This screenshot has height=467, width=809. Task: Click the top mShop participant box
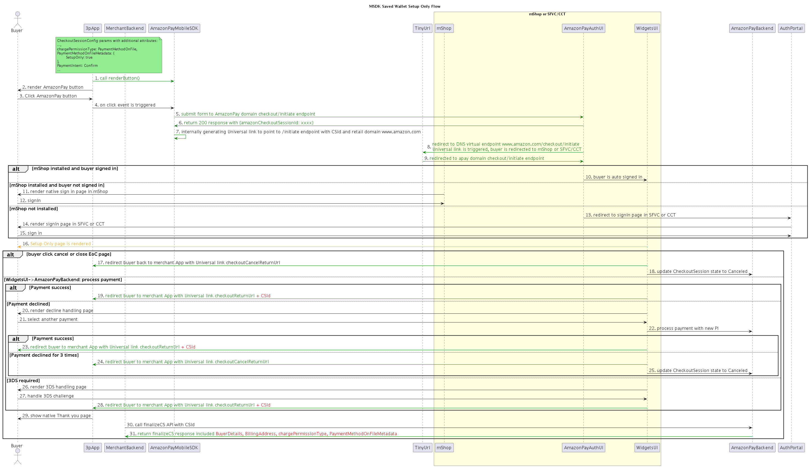pos(444,28)
